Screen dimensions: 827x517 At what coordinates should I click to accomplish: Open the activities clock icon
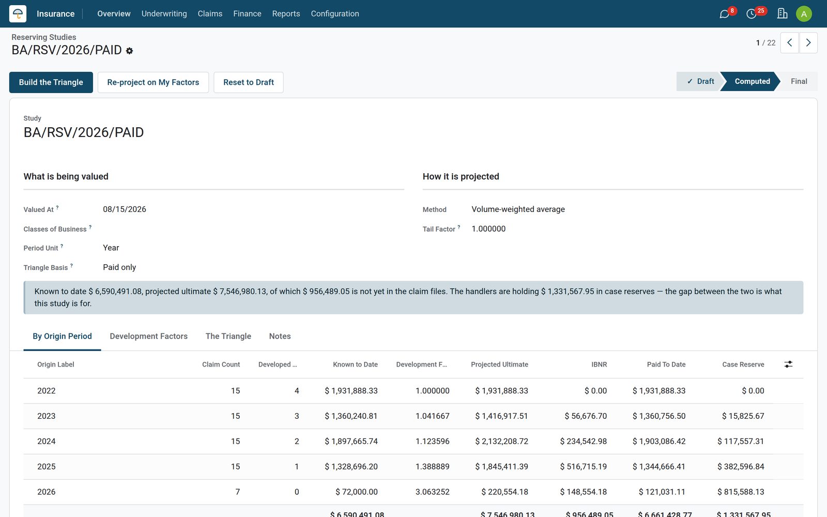752,14
